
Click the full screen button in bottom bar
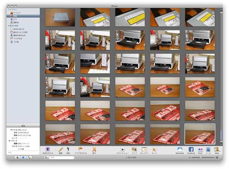pos(29,158)
